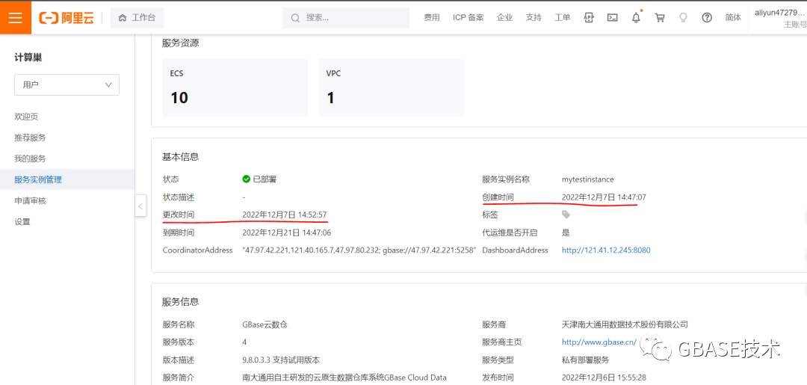This screenshot has height=385, width=807.
Task: Click the CoordinatorAddress value text
Action: [359, 250]
